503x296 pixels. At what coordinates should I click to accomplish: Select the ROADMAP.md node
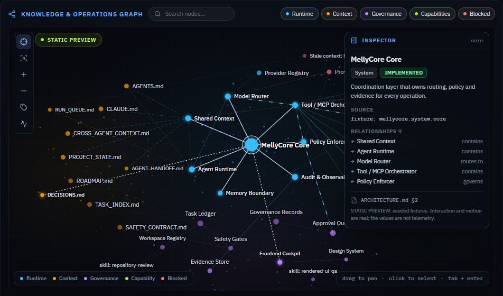click(x=71, y=181)
